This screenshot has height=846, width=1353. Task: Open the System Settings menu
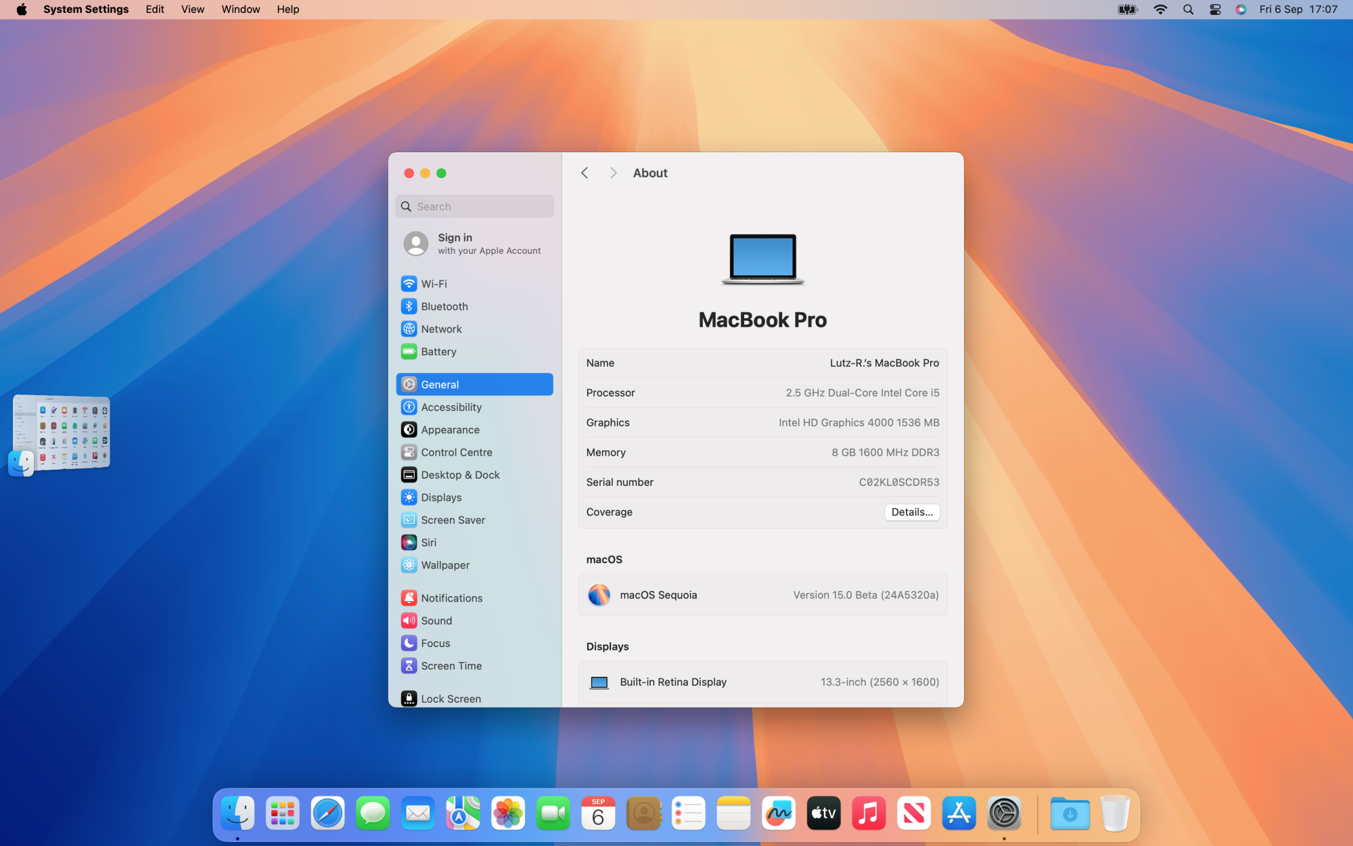point(86,9)
